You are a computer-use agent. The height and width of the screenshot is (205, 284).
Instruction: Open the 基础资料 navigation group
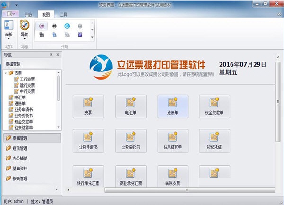tap(32, 168)
